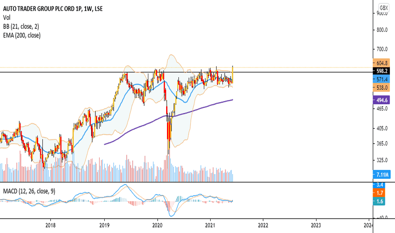Click the 2020 label on time axis

[x=157, y=225]
